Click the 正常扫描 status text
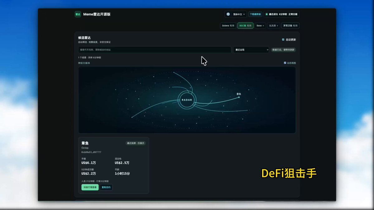This screenshot has height=210, width=374. click(293, 14)
